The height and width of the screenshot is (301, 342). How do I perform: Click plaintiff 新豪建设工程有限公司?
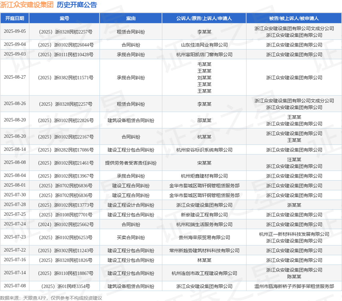[x=204, y=215]
